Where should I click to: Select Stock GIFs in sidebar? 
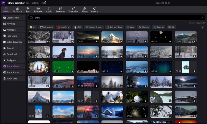pos(14,78)
